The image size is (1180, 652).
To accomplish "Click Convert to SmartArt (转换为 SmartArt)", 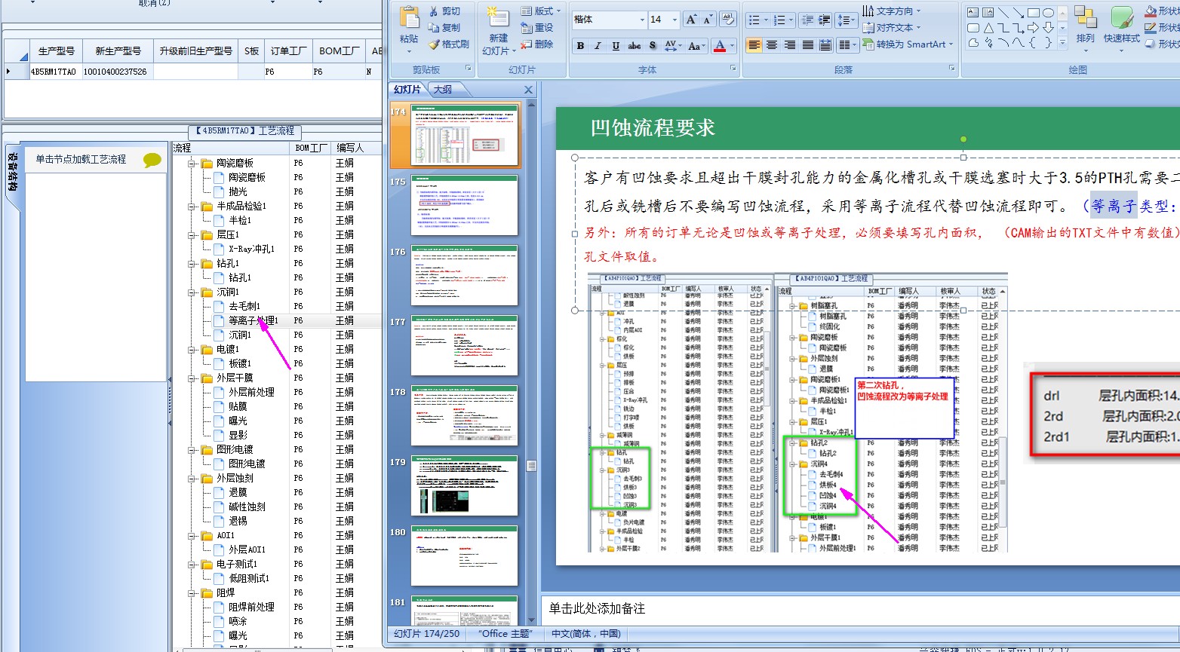I will point(908,44).
